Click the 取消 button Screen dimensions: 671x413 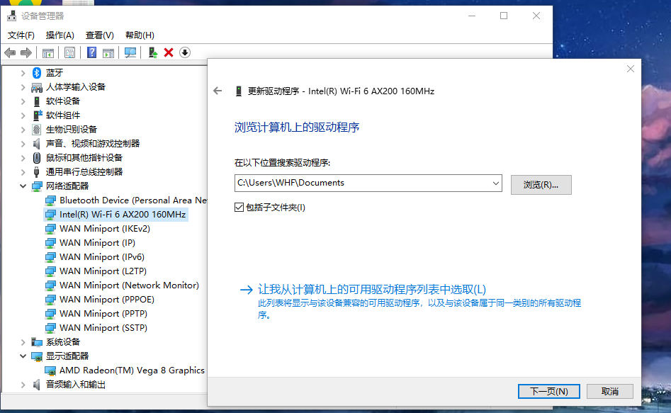click(610, 391)
